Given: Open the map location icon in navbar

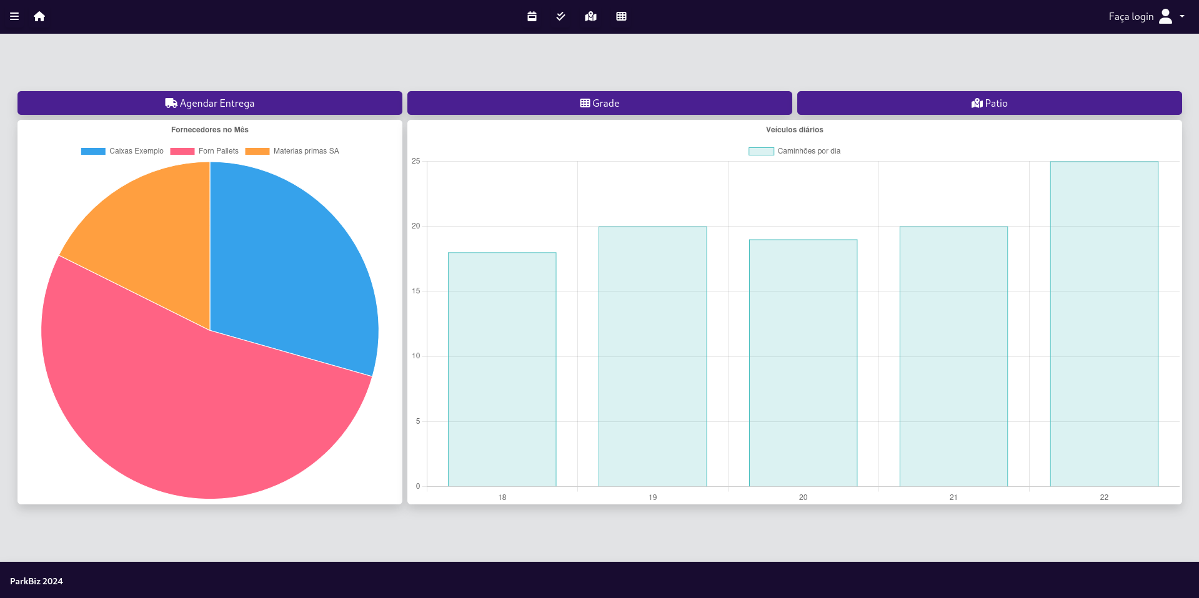Looking at the screenshot, I should 590,16.
